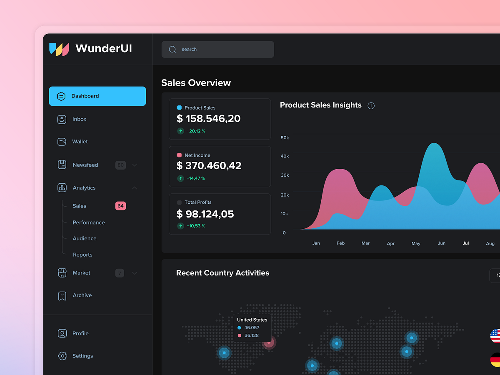
Task: Select the Performance submenu item
Action: [89, 222]
